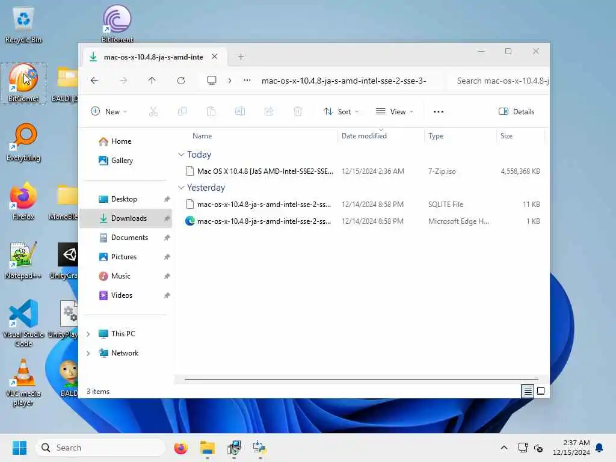Refresh the folder view
Screen dimensions: 616x462
tap(181, 81)
